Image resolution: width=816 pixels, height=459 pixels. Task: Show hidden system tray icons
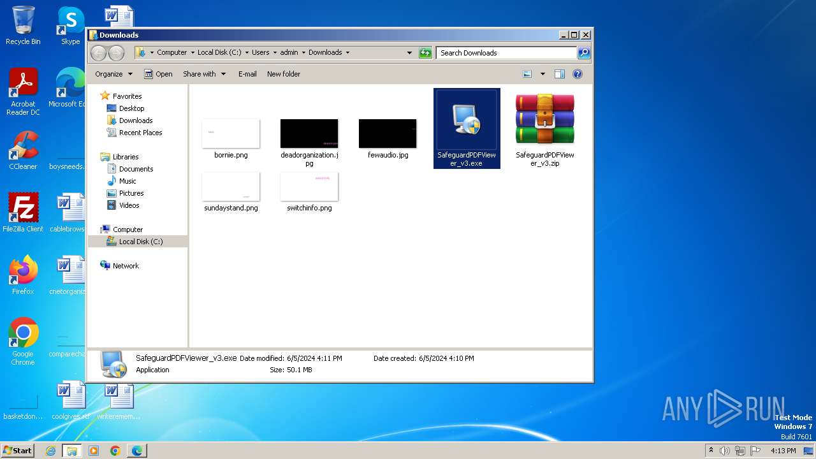coord(711,451)
